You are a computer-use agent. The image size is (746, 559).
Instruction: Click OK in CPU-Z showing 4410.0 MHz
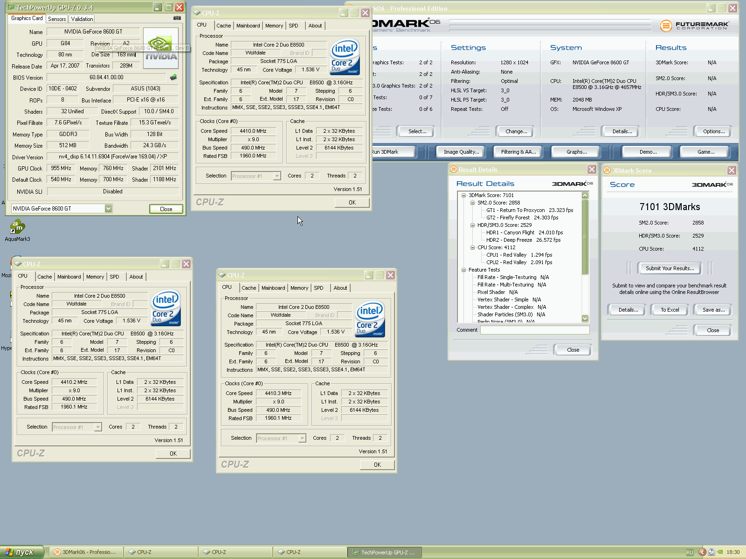(352, 203)
